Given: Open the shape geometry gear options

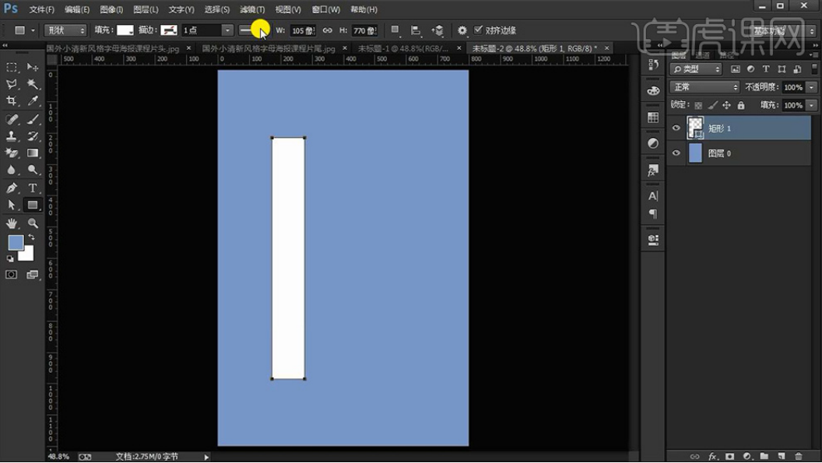Looking at the screenshot, I should coord(462,30).
